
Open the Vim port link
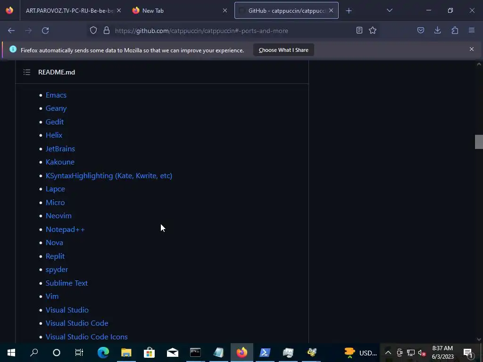tap(52, 296)
